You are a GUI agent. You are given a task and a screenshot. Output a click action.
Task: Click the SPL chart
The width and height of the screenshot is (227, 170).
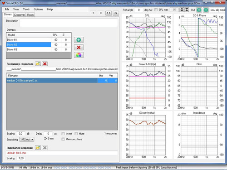coord(147,38)
